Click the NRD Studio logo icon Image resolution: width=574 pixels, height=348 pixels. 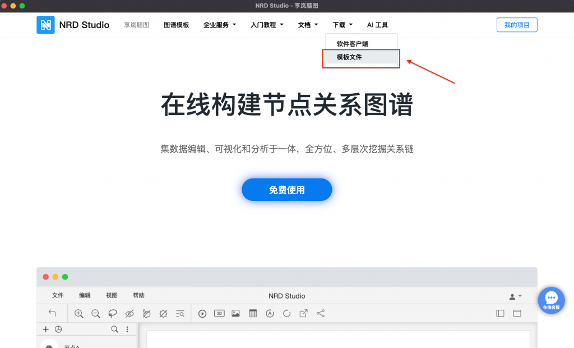point(45,25)
